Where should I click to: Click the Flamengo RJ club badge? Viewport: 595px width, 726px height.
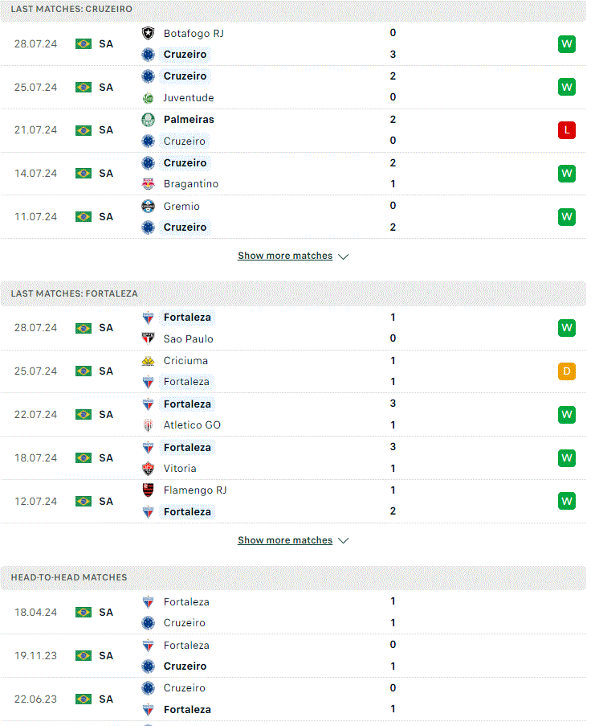click(x=148, y=490)
